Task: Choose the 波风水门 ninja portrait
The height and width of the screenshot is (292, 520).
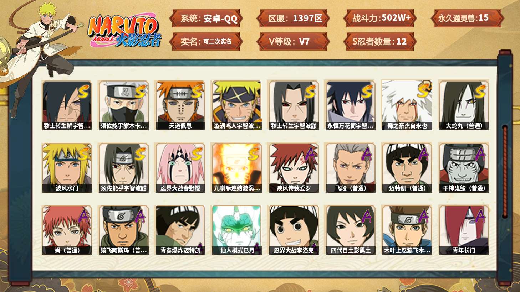Action: (67, 168)
